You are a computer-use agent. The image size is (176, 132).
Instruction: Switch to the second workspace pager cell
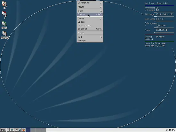(x=33, y=130)
